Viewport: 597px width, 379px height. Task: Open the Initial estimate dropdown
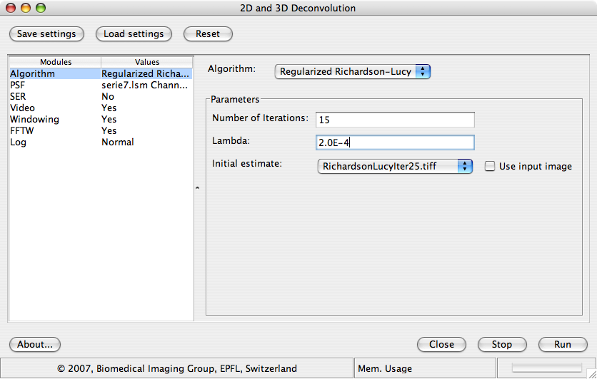pos(395,166)
